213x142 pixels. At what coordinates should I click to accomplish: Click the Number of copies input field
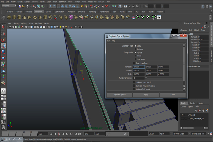tap(139, 78)
